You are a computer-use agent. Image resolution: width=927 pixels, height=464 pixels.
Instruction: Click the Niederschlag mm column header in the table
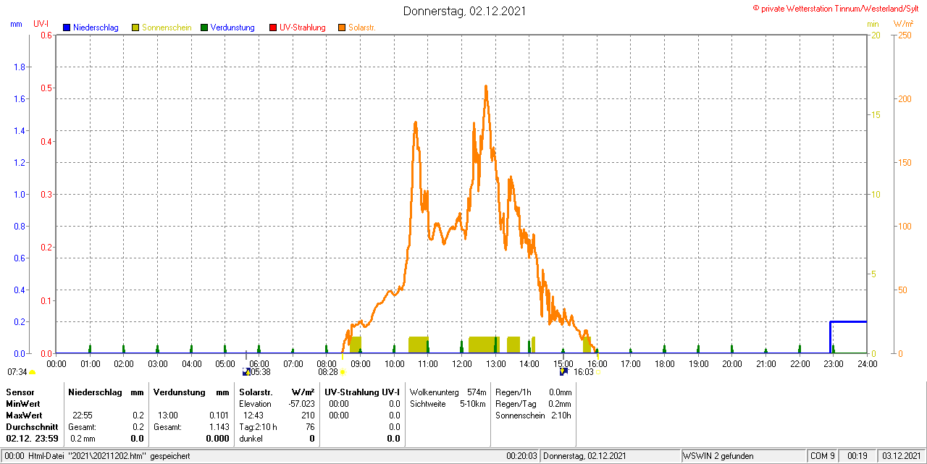106,392
